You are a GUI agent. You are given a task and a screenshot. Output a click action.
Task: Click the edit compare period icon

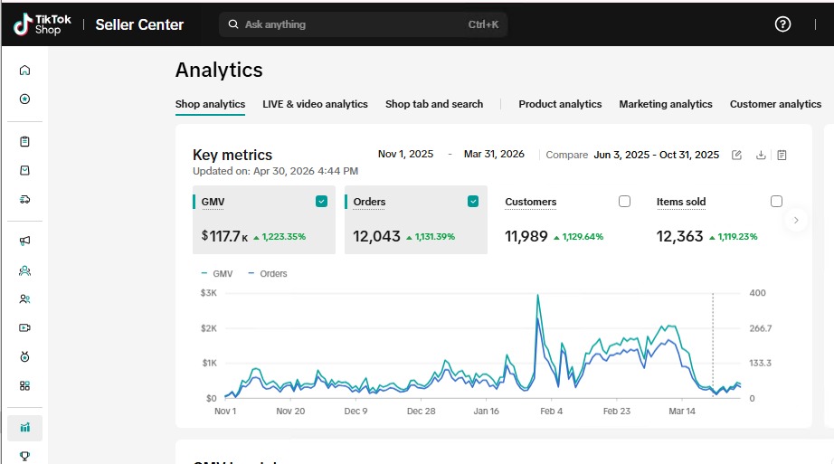(736, 155)
